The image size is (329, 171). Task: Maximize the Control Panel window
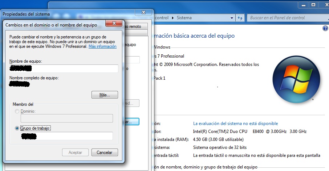pyautogui.click(x=313, y=5)
